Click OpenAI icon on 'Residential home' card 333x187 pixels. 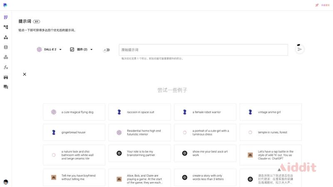pyautogui.click(x=119, y=133)
